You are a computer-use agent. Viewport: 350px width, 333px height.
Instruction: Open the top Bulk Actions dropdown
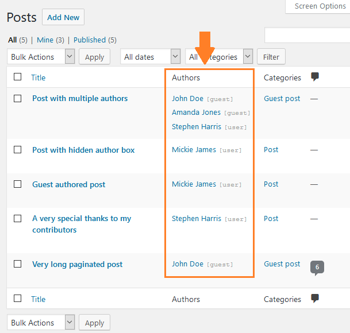tap(42, 57)
